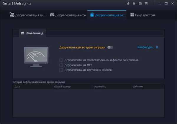
Task: Toggle the Дефрагментация во время загрузки switch
Action: point(110,47)
